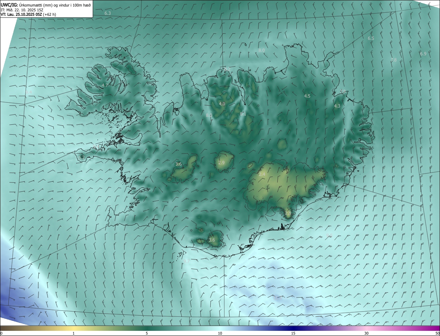440x336 pixels.
Task: Select the 2.8 value label
Action: pos(288,213)
